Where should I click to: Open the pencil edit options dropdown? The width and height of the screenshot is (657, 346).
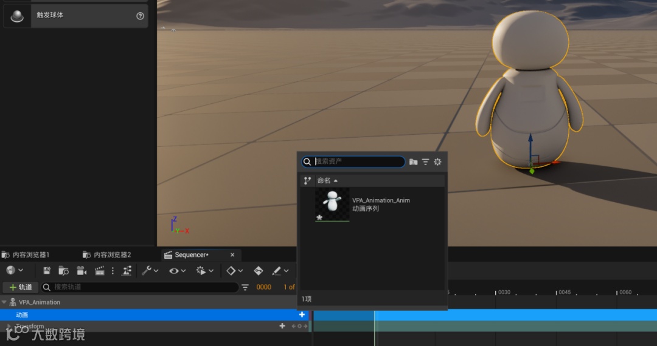280,271
